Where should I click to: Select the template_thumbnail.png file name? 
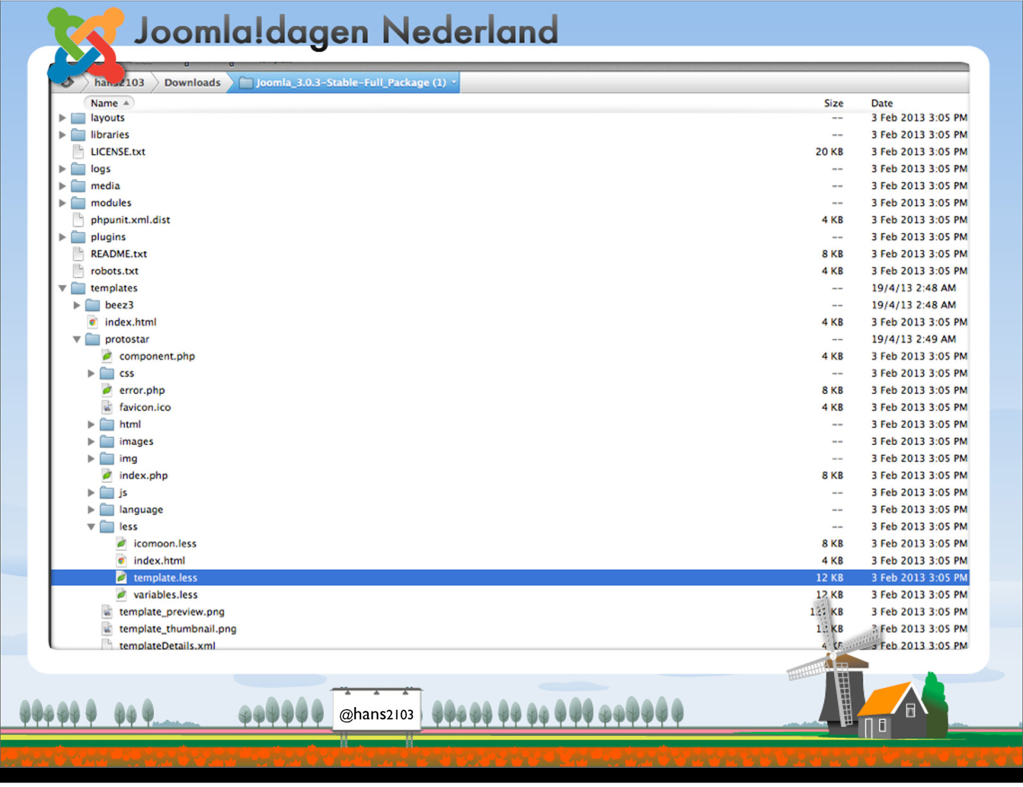(178, 629)
